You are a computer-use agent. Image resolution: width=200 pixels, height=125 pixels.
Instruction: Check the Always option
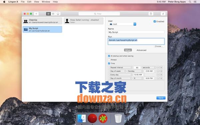click(x=109, y=60)
